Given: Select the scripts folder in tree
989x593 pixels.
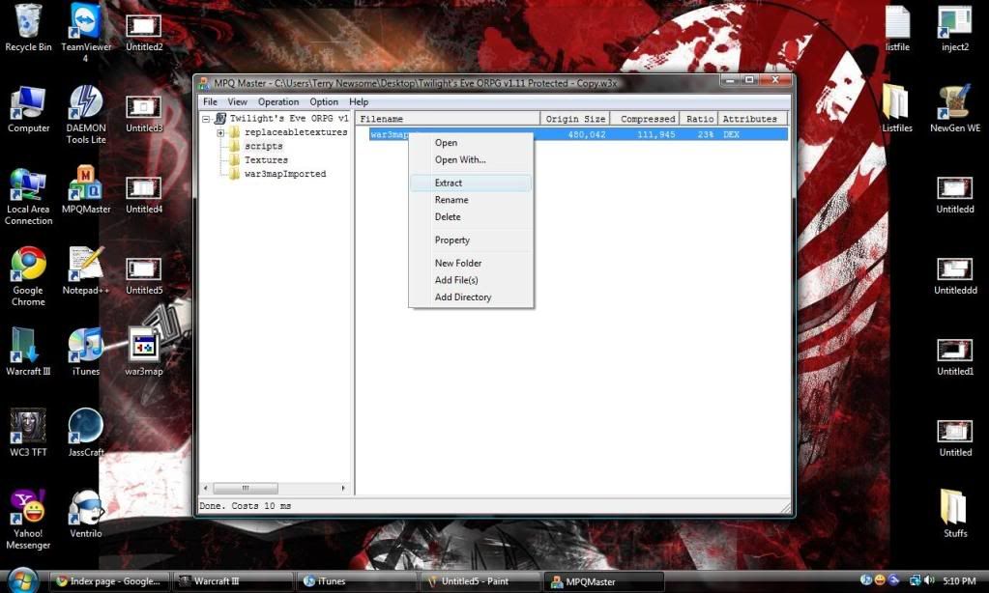Looking at the screenshot, I should [263, 146].
